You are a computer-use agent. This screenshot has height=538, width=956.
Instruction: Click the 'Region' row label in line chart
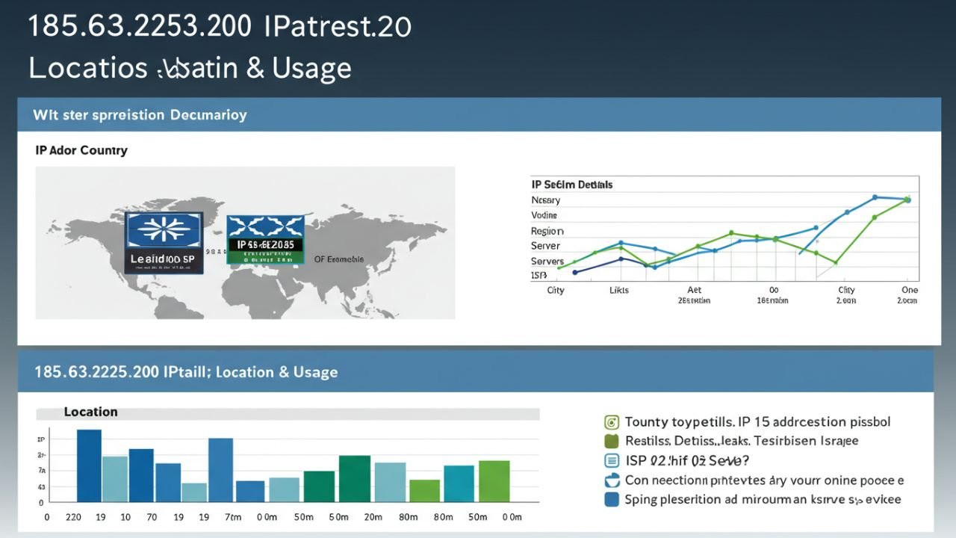[x=547, y=231]
